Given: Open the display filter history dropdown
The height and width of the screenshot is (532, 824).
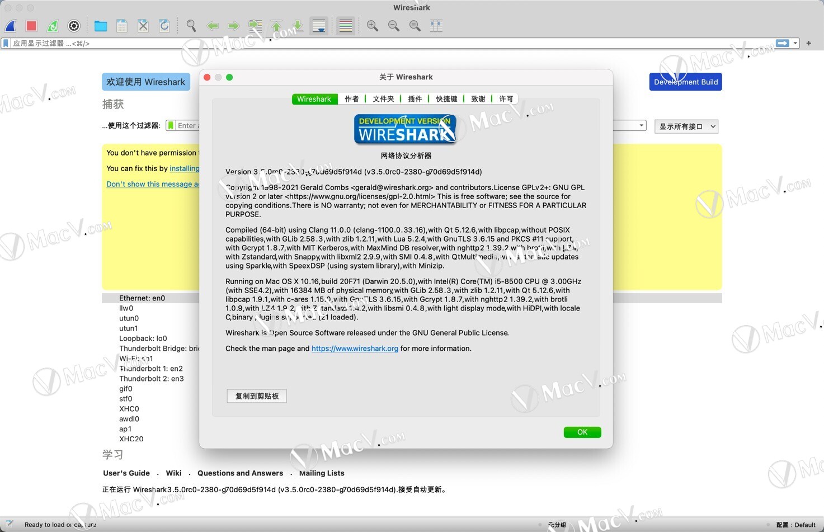Looking at the screenshot, I should pos(795,43).
